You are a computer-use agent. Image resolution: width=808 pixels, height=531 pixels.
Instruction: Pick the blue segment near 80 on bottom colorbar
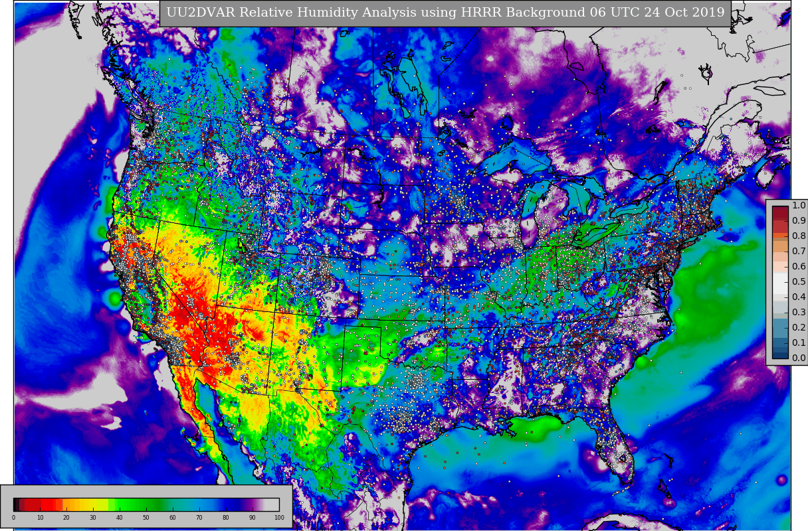coord(228,504)
